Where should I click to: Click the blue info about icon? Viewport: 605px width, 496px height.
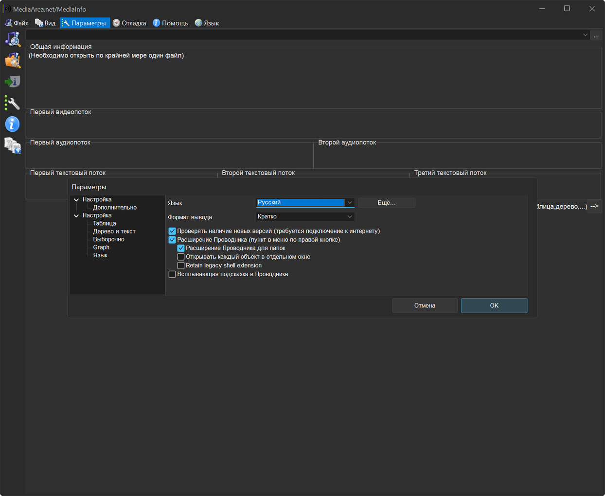point(13,124)
